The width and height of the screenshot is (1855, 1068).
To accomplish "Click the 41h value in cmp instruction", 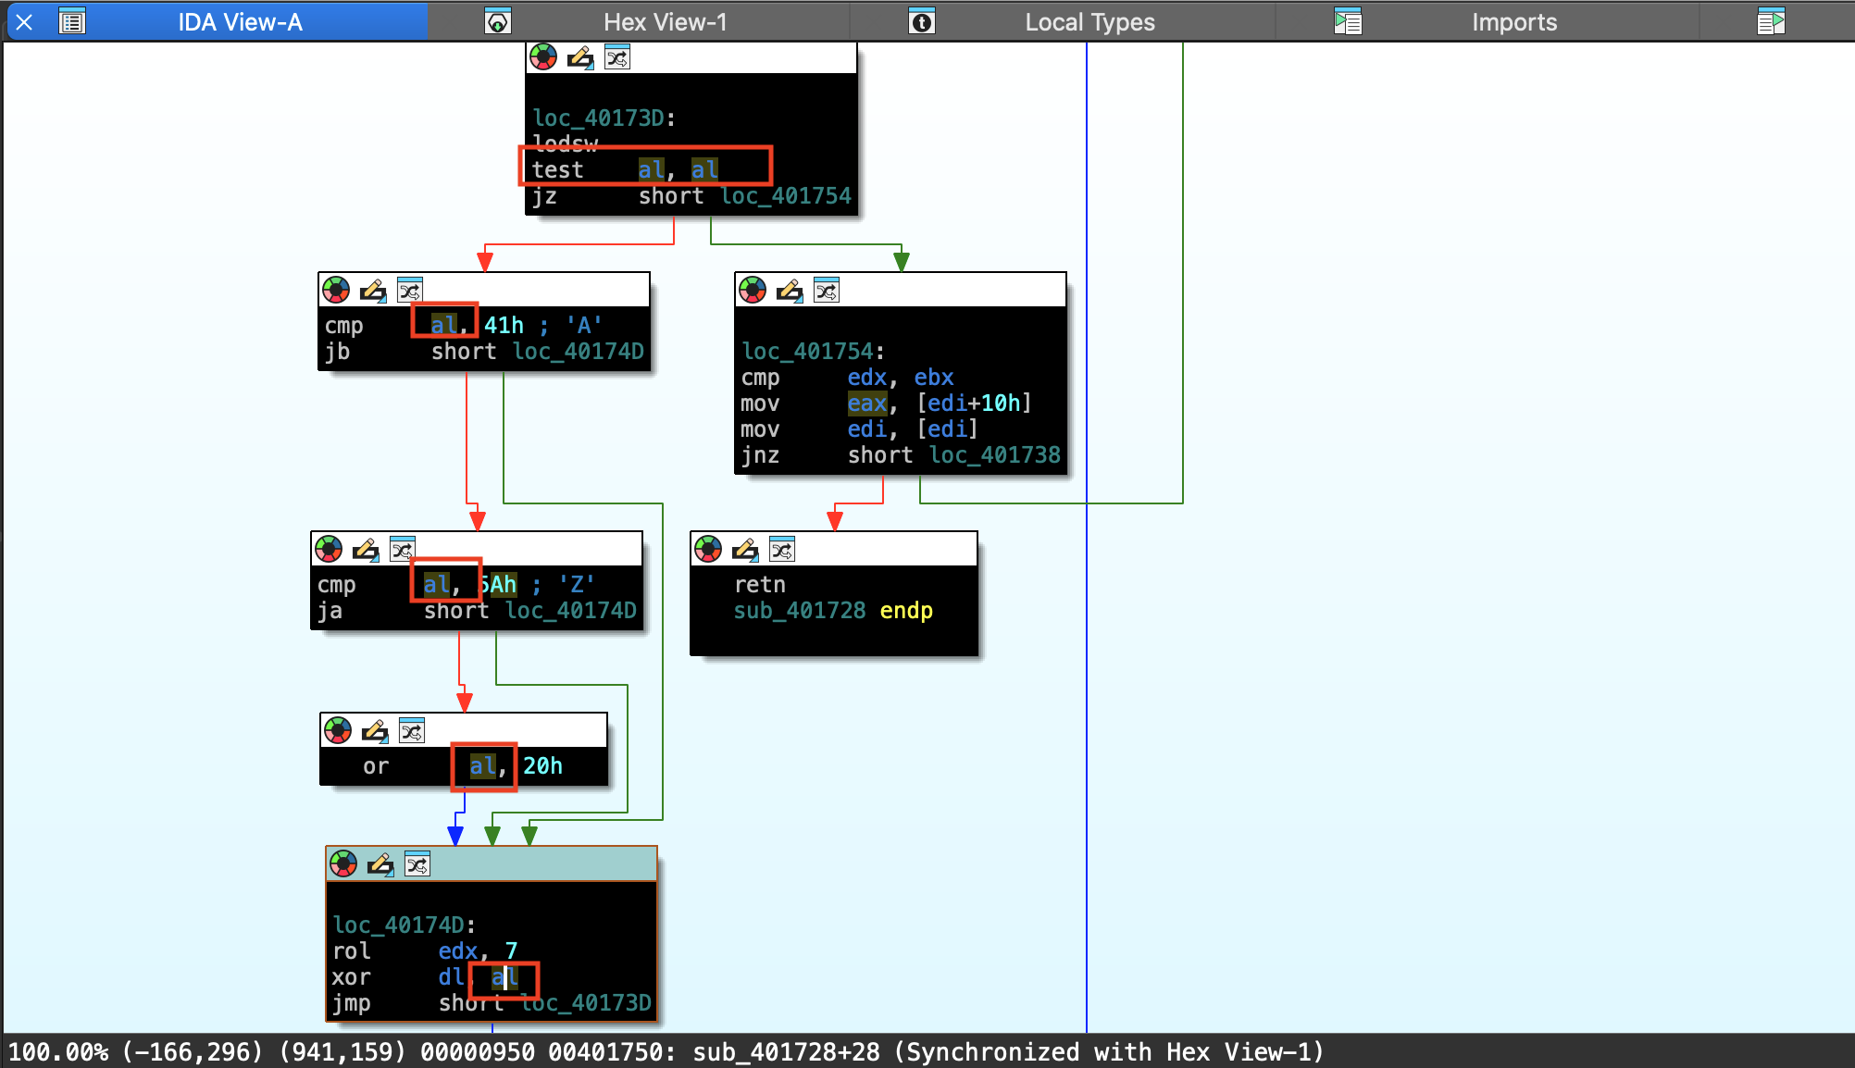I will click(x=504, y=326).
